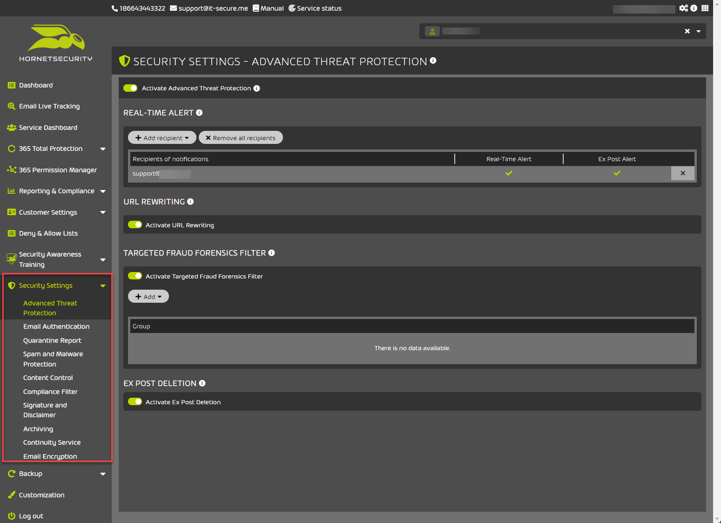Click the Customization brush icon
This screenshot has height=523, width=721.
coord(12,495)
